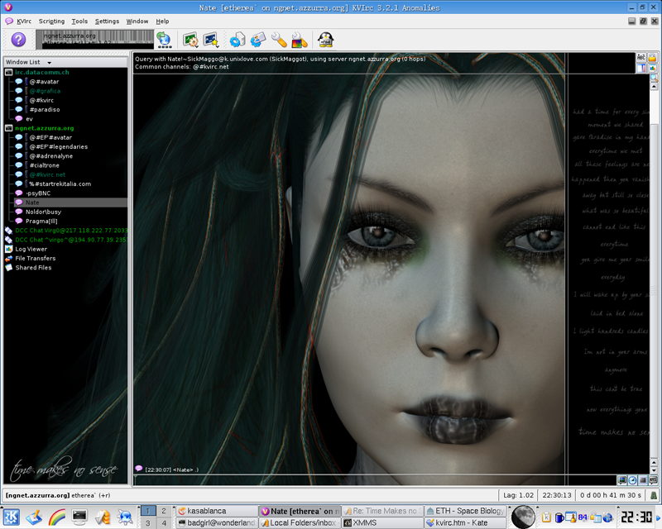The image size is (662, 529).
Task: Click the connection uptime in status bar
Action: tap(610, 495)
